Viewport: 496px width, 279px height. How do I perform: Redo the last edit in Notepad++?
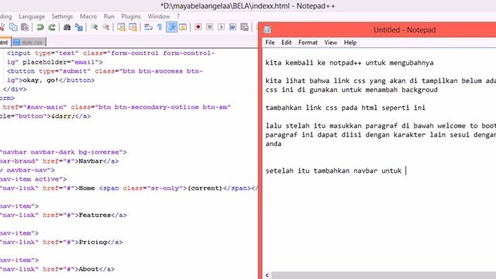[52, 27]
